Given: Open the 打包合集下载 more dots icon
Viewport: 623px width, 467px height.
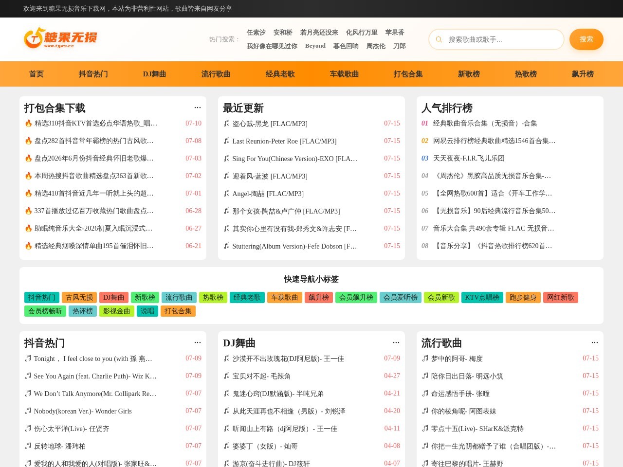Looking at the screenshot, I should 198,108.
